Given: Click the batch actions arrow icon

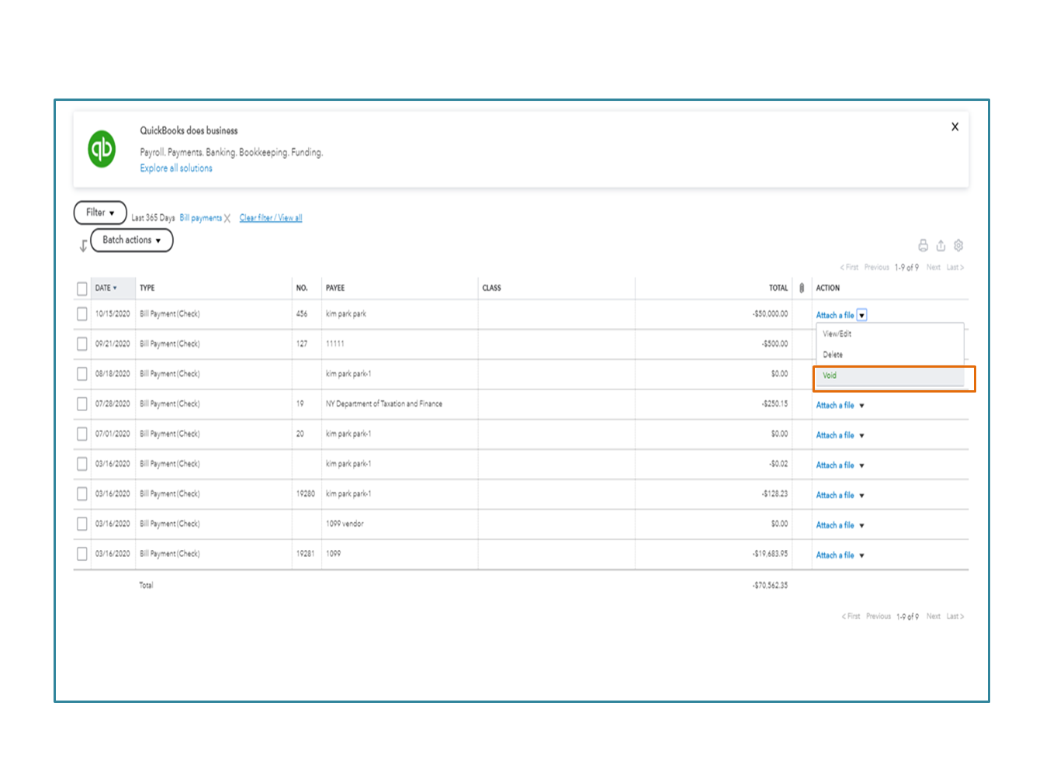Looking at the screenshot, I should 83,246.
